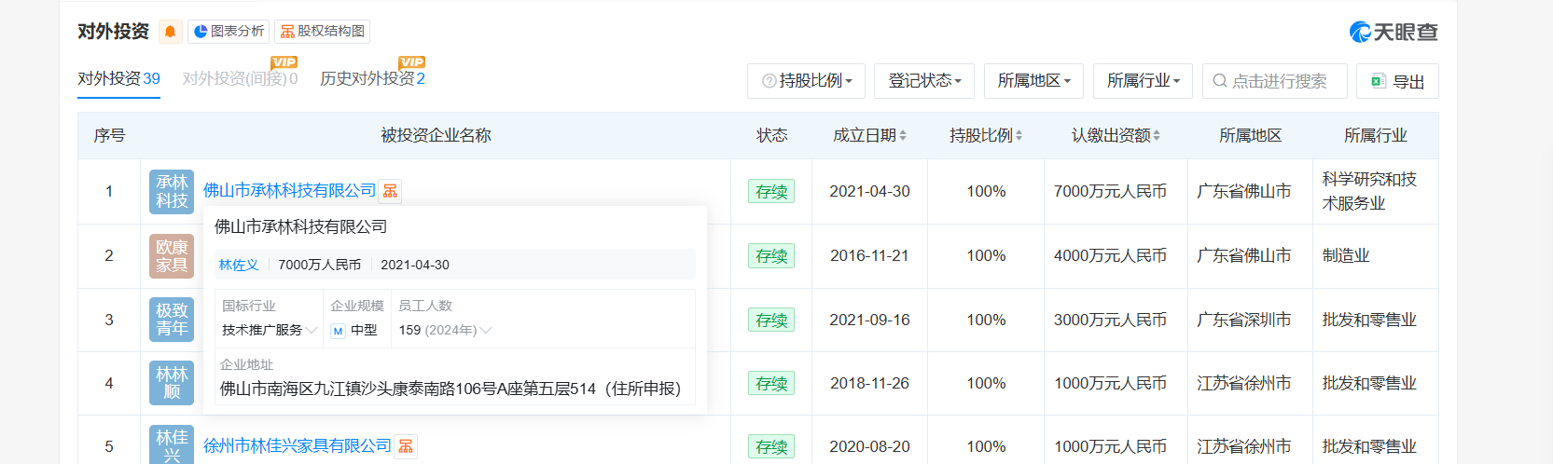Click the 存续 status badge for 2020-08-20 row

771,446
